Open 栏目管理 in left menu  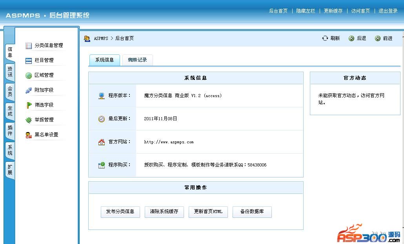pyautogui.click(x=44, y=60)
